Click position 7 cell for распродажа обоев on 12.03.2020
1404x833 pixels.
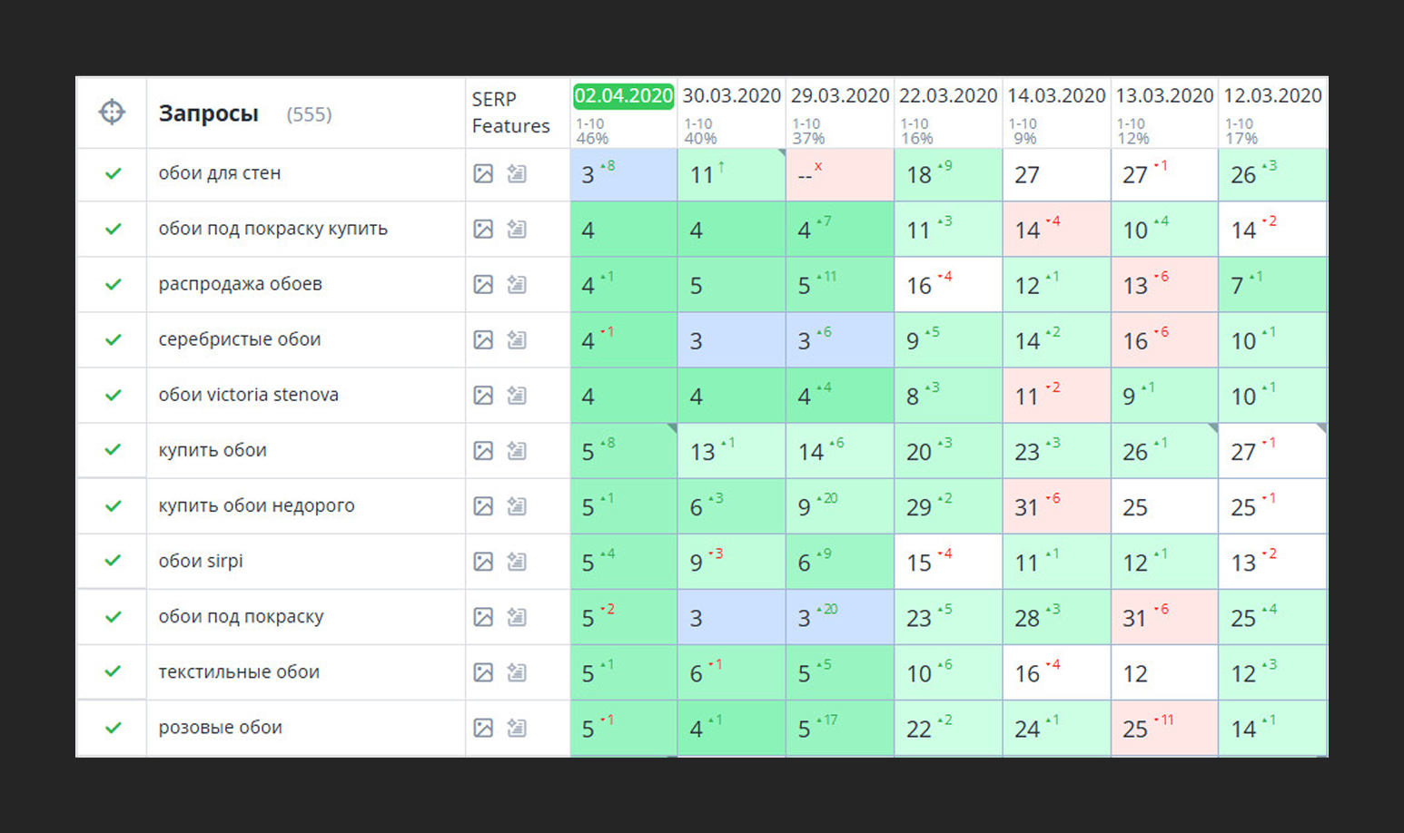(1272, 285)
